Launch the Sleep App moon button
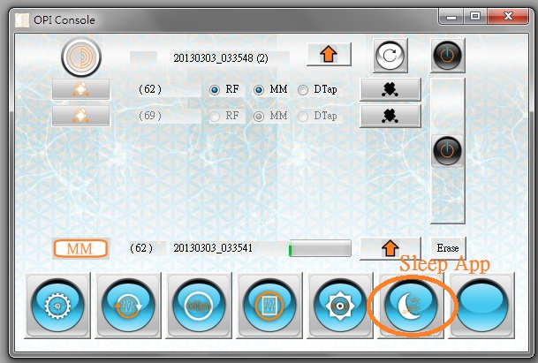The height and width of the screenshot is (363, 538). (411, 306)
